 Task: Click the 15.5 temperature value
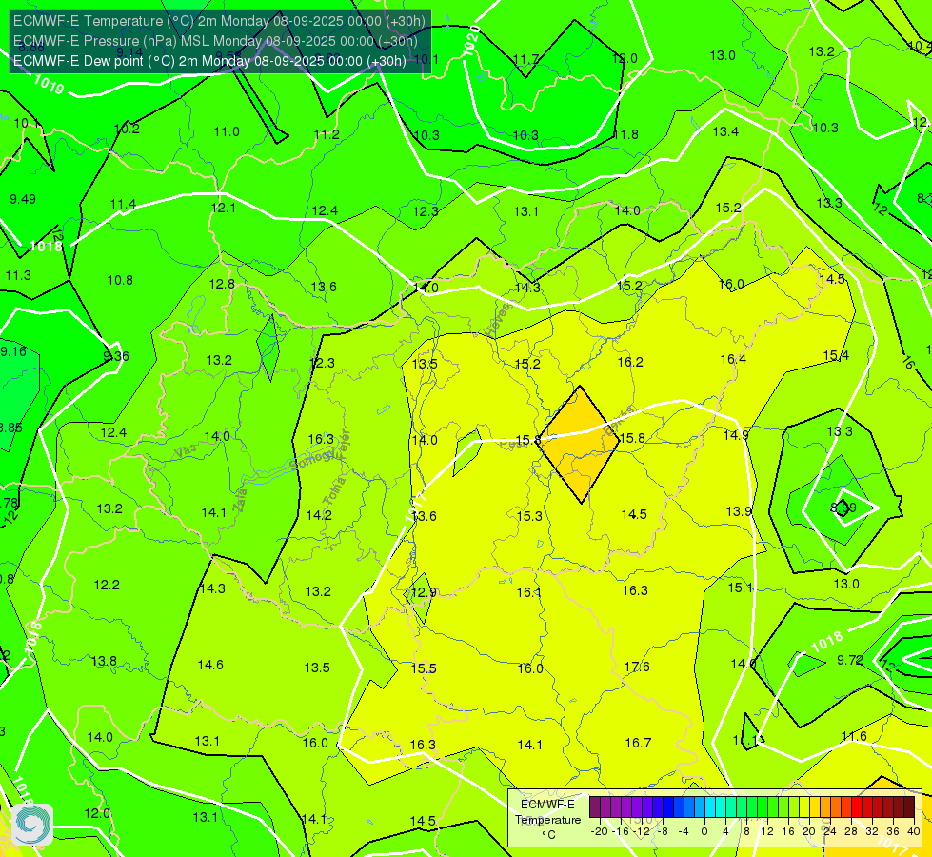click(x=424, y=668)
